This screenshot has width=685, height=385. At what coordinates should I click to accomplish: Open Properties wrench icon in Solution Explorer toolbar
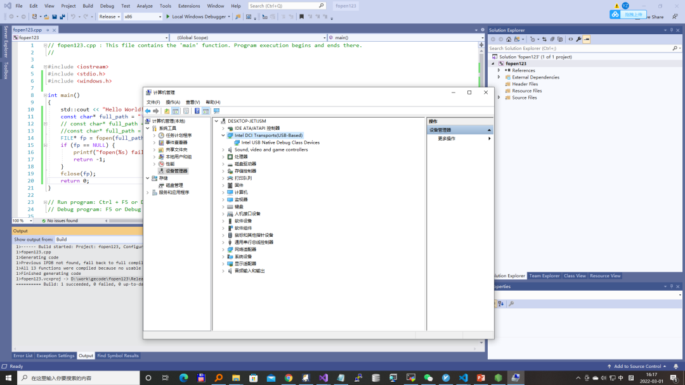pos(579,39)
